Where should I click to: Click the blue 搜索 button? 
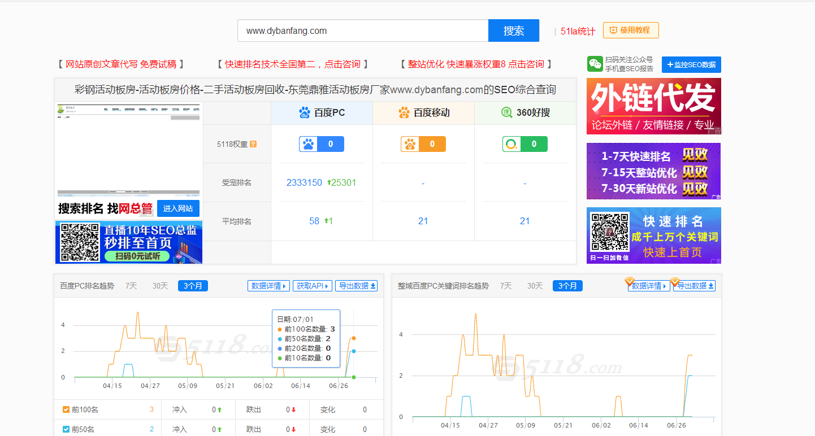click(514, 30)
